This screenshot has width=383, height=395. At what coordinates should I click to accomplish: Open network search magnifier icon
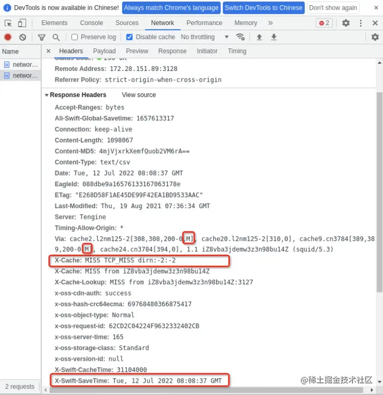click(x=56, y=38)
